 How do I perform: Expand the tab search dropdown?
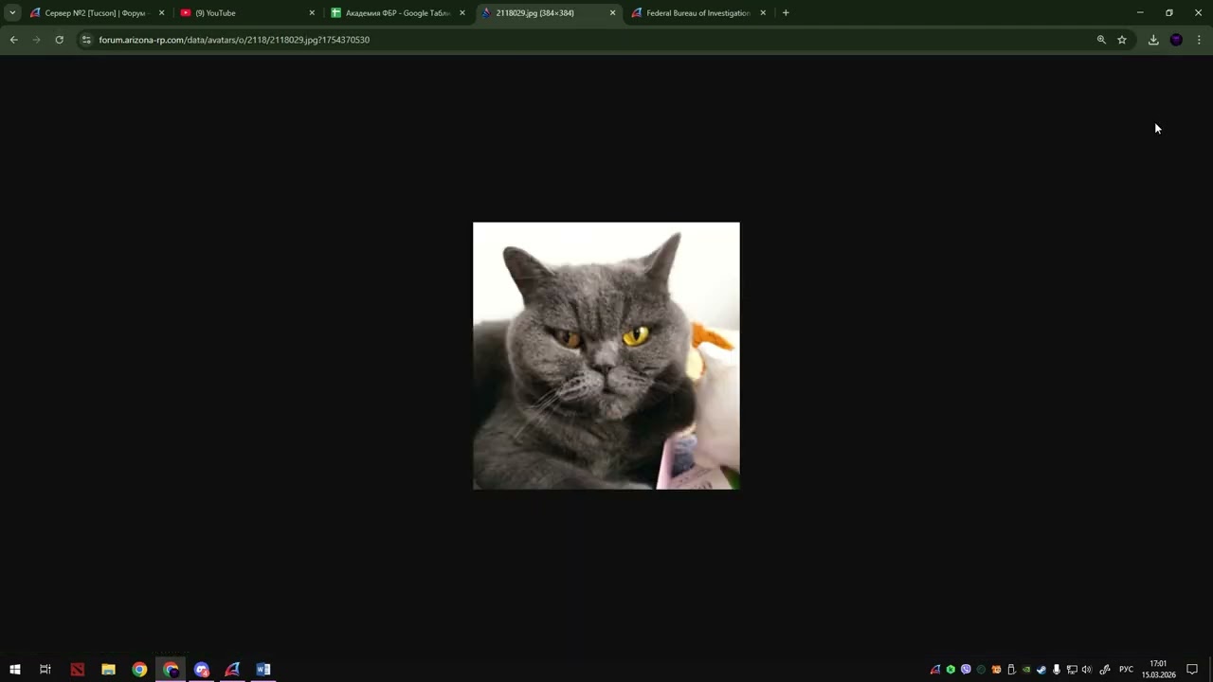click(12, 13)
